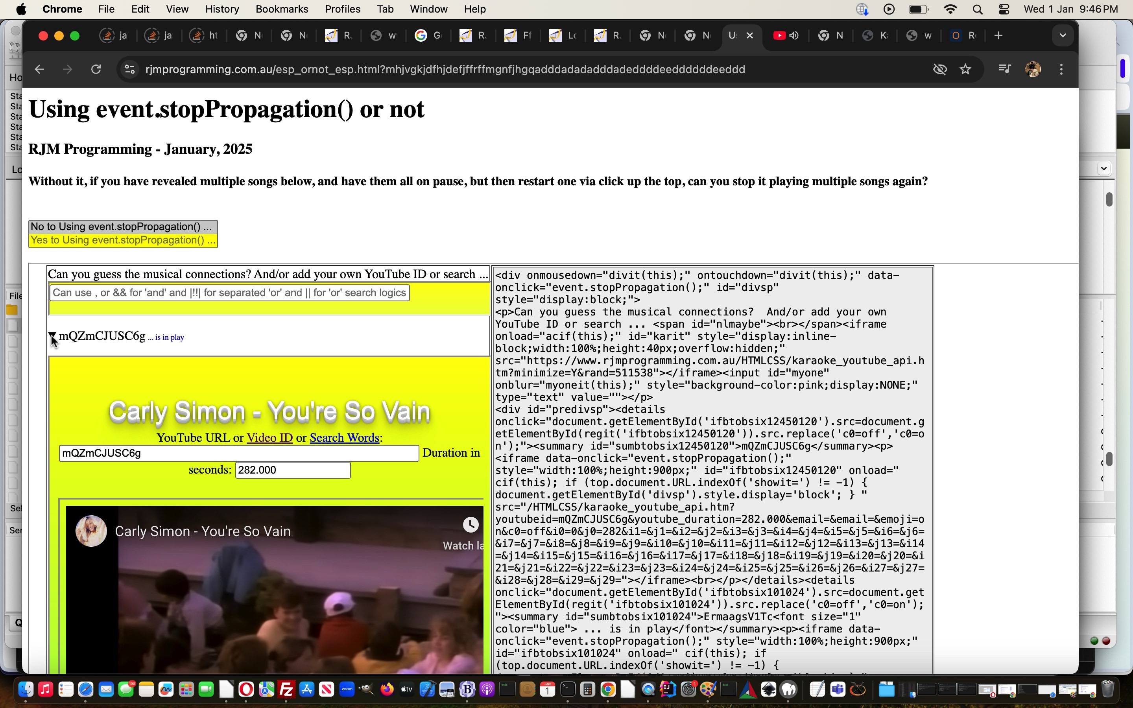Open the Apple menu

[x=21, y=9]
